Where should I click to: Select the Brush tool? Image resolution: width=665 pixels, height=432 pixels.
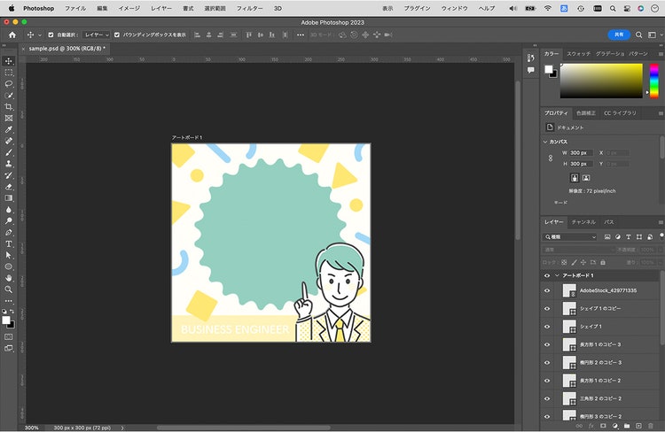[9, 152]
